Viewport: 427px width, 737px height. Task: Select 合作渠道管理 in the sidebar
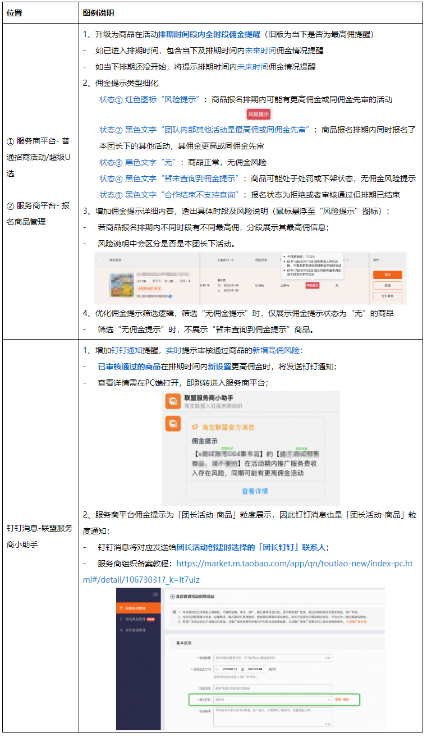(x=139, y=630)
